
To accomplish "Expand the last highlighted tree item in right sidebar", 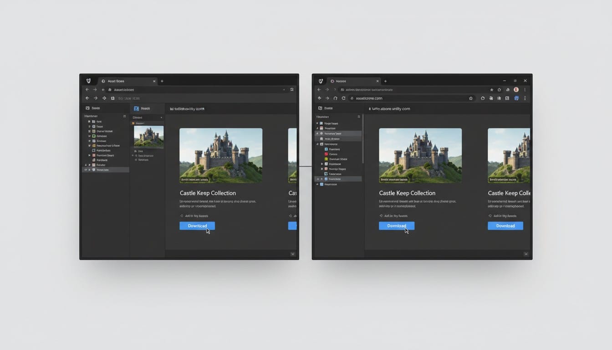I will 317,179.
